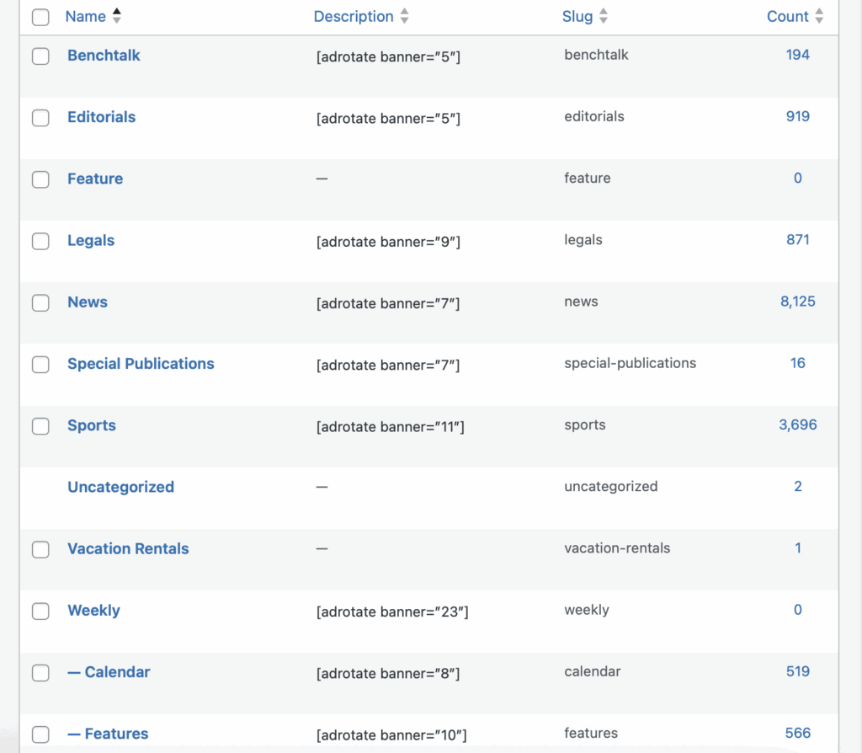The width and height of the screenshot is (862, 753).
Task: View the 3,696 Sports posts count
Action: click(797, 425)
